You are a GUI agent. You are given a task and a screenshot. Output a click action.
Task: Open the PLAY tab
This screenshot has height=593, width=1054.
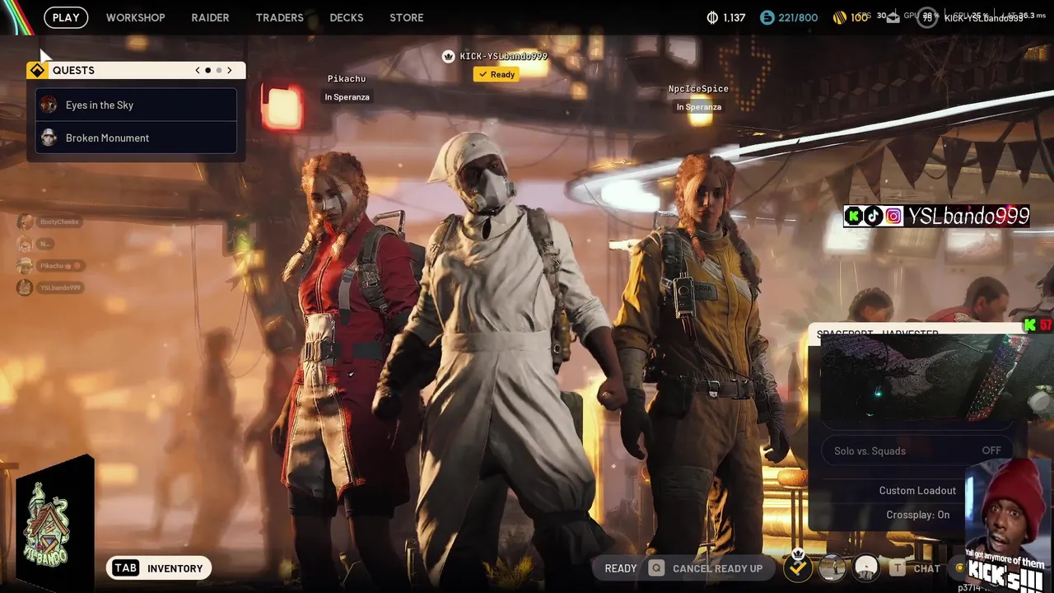66,17
